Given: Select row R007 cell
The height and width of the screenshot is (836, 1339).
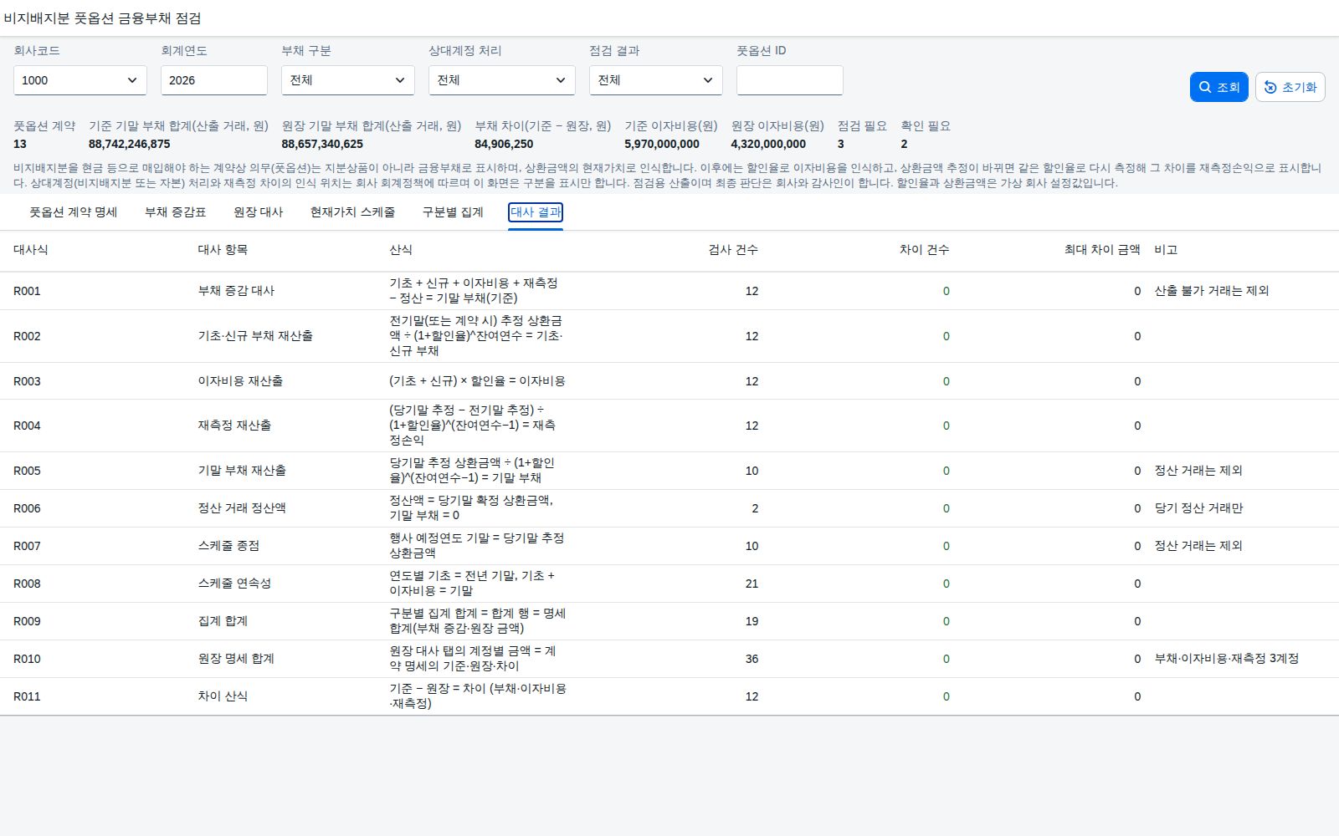Looking at the screenshot, I should [27, 546].
